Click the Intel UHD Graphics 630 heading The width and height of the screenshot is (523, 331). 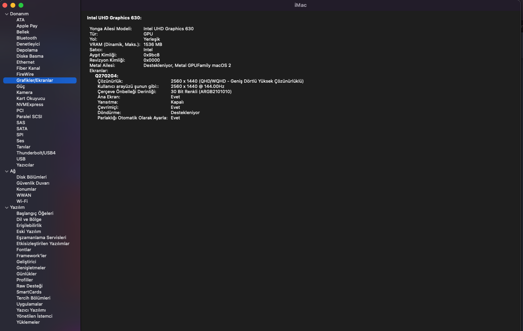point(114,18)
